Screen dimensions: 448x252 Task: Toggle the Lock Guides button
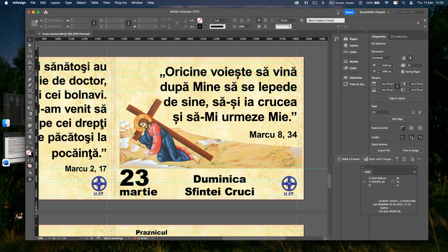[x=411, y=137]
